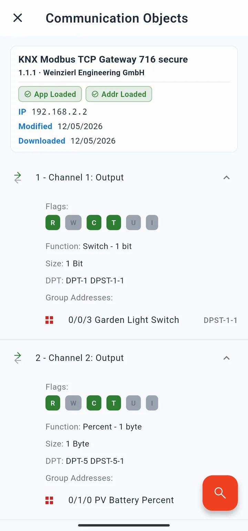The height and width of the screenshot is (531, 248).
Task: Open group address 0/0/3 Garden Light Switch
Action: coord(141,320)
